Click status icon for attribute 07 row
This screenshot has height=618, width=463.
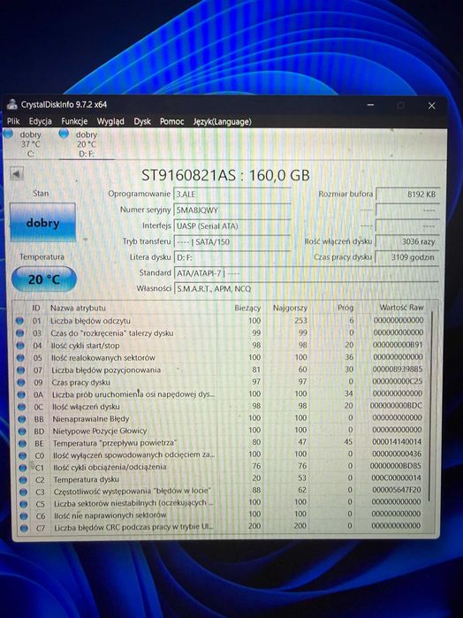point(21,370)
